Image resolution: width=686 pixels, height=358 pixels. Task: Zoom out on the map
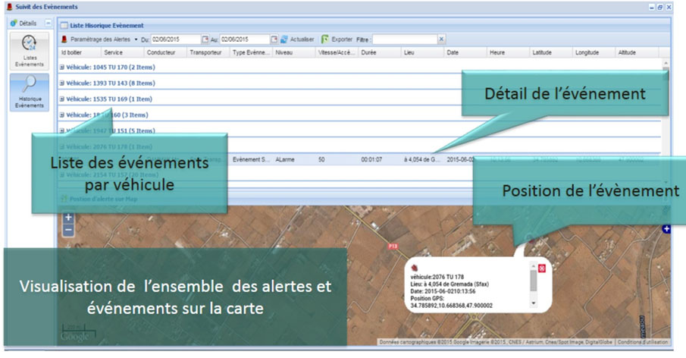[x=68, y=228]
